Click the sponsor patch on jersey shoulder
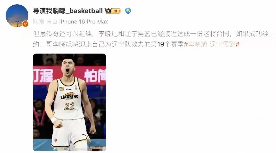 click(x=61, y=88)
